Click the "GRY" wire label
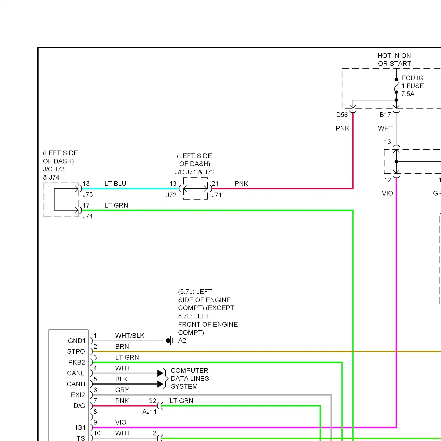Screen dimensions: 441x441 122,390
